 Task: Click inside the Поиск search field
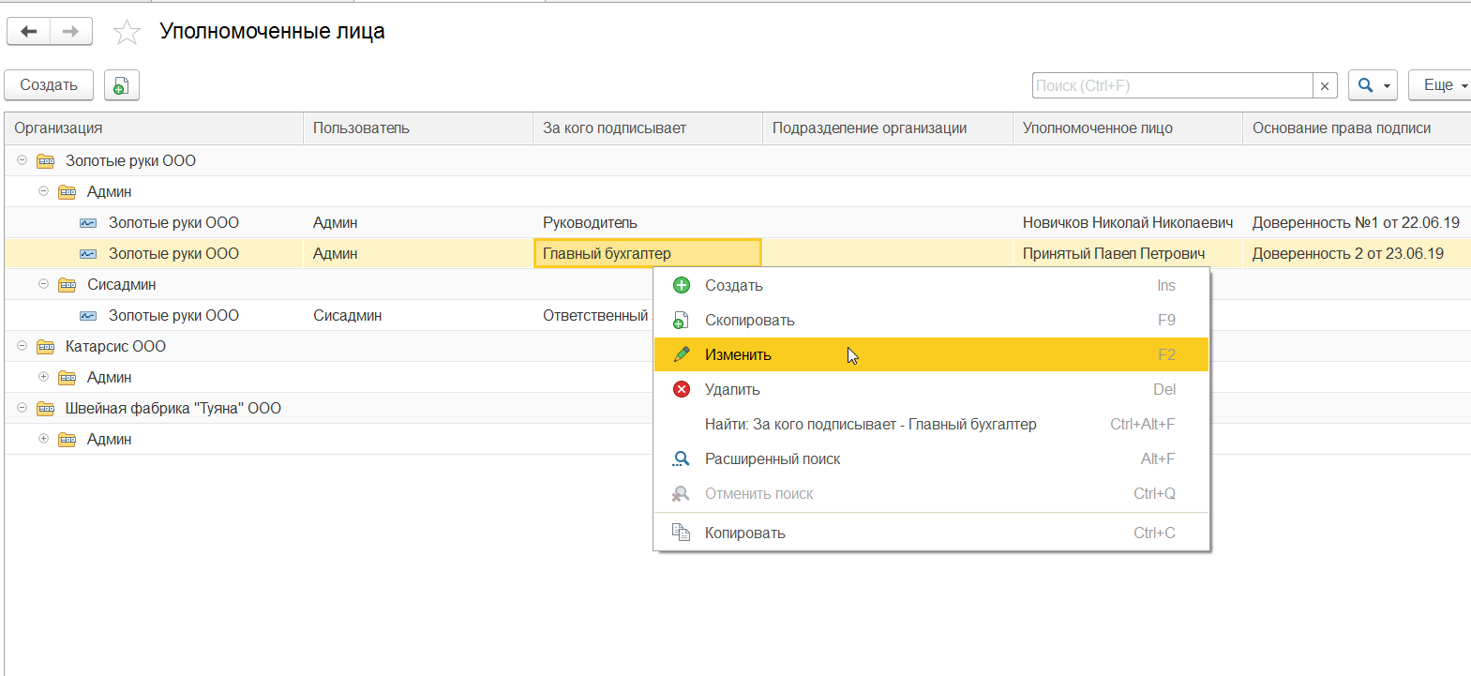coord(1172,85)
